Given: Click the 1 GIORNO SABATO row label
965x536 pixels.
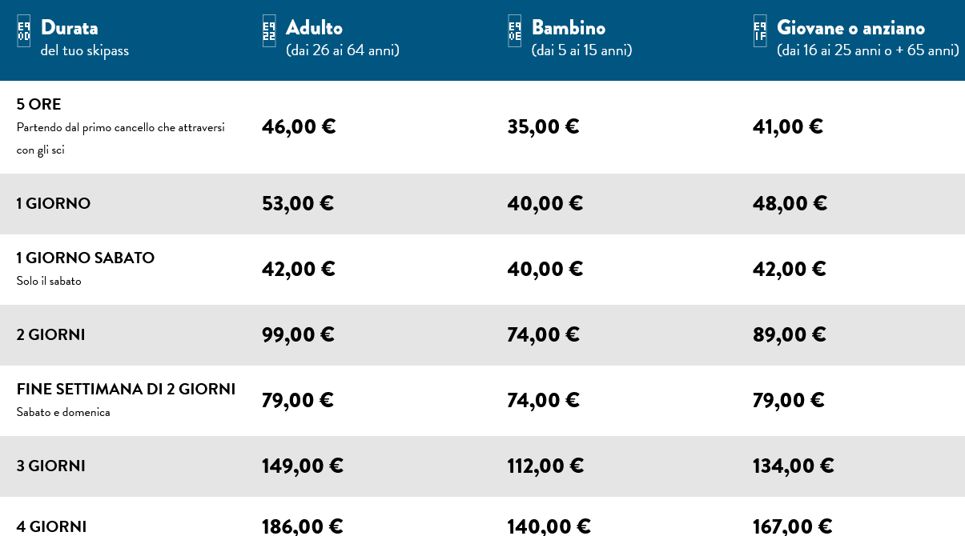Looking at the screenshot, I should [x=86, y=258].
